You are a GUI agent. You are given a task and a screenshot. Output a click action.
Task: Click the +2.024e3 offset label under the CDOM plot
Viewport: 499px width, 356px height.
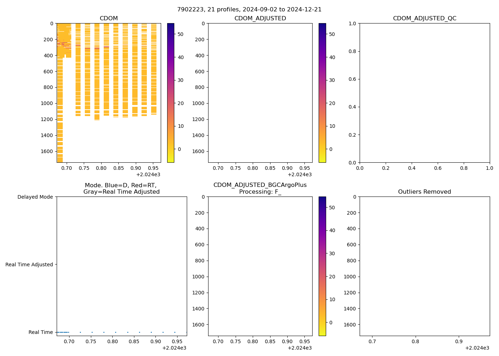[148, 174]
